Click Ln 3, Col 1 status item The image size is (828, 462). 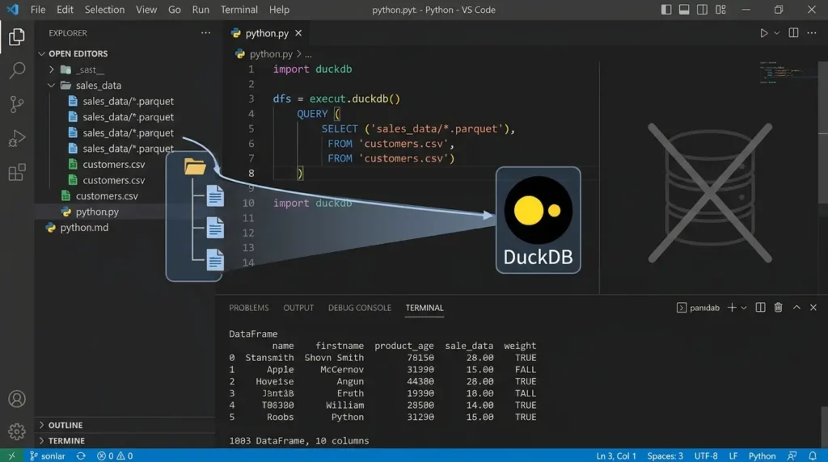[x=615, y=456]
